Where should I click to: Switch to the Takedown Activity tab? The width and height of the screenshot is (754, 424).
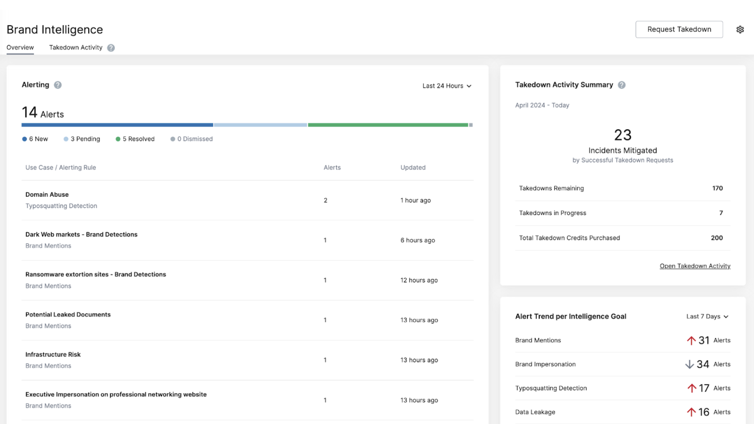[x=76, y=47]
